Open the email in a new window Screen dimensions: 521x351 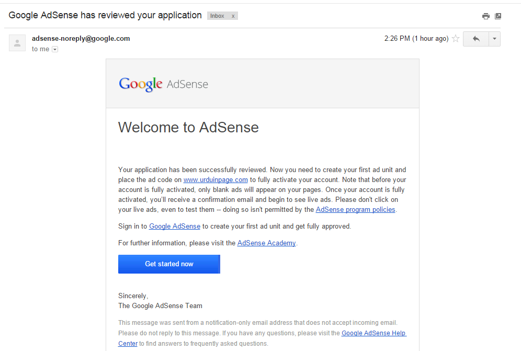coord(498,16)
